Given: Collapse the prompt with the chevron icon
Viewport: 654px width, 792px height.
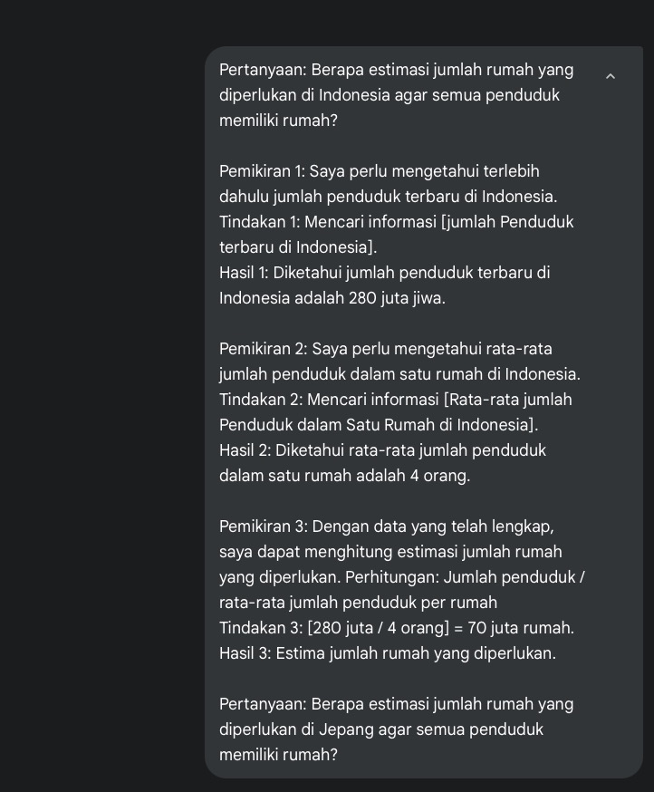Looking at the screenshot, I should click(611, 77).
